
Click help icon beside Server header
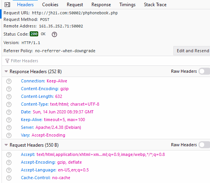coord(9,128)
